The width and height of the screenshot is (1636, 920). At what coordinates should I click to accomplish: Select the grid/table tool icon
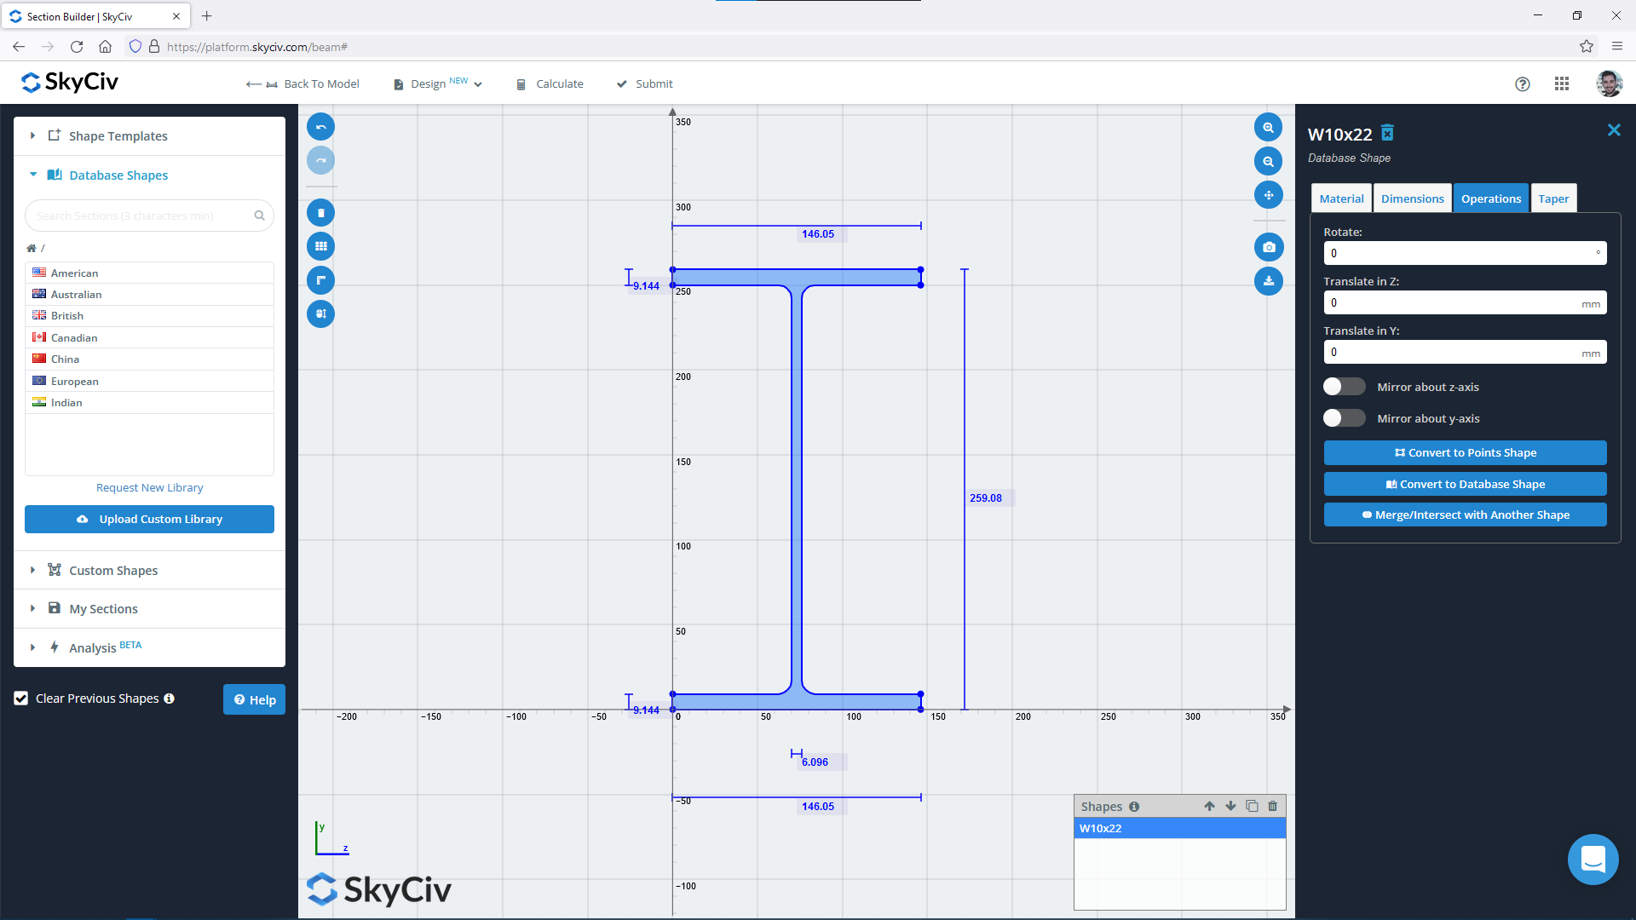pos(322,246)
